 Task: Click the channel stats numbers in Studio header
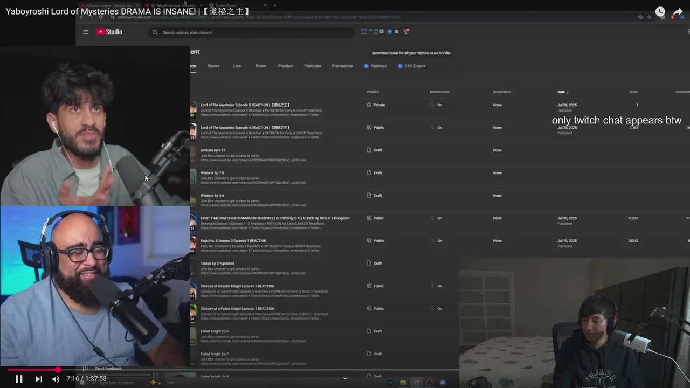[x=369, y=31]
